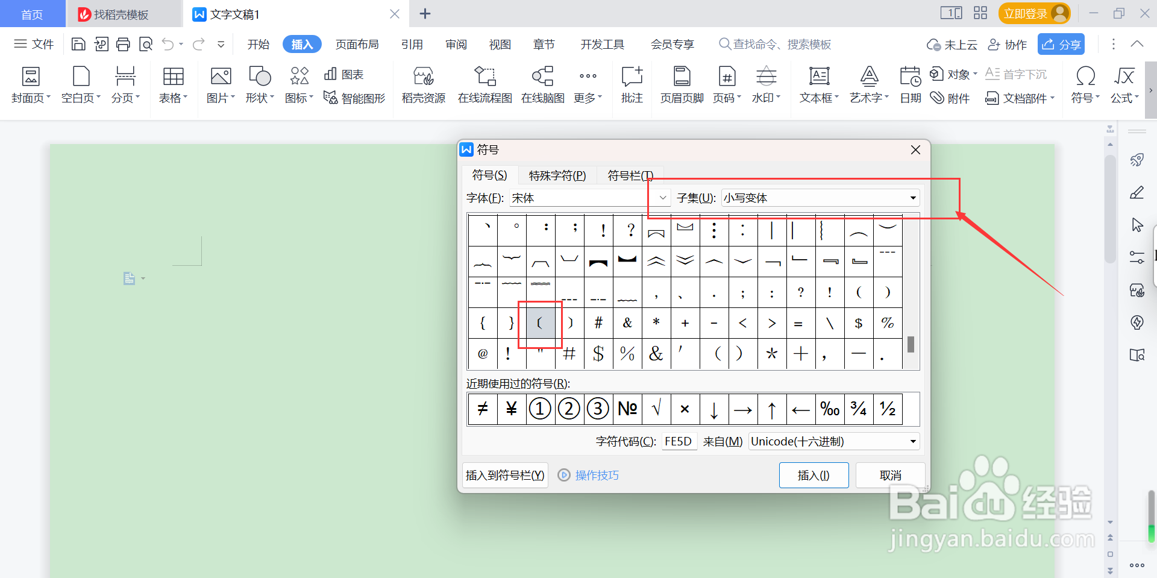
Task: Click the character code (字符代码) field
Action: point(679,441)
